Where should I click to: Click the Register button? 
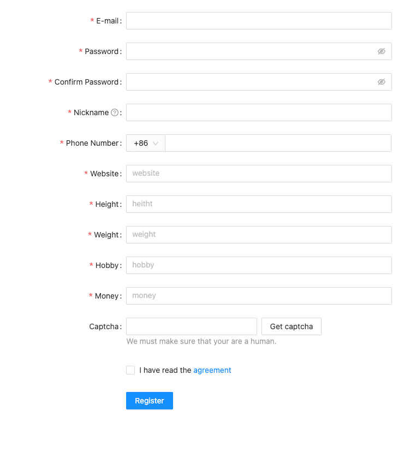150,401
